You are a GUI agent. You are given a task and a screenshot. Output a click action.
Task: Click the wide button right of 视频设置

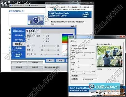pos(52,67)
